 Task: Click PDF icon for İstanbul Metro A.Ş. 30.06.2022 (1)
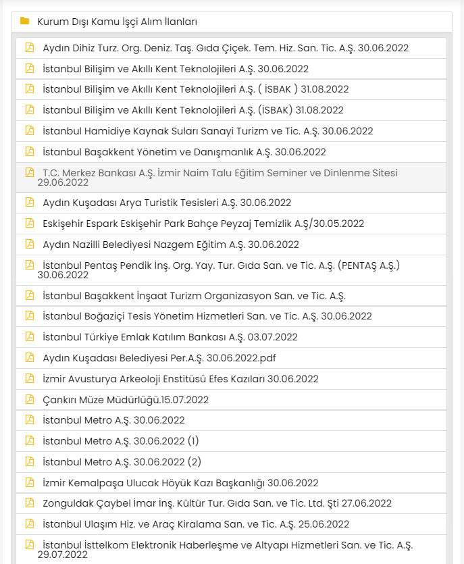30,440
